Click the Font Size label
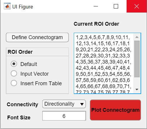Image resolution: width=147 pixels, height=129 pixels. click(x=19, y=118)
